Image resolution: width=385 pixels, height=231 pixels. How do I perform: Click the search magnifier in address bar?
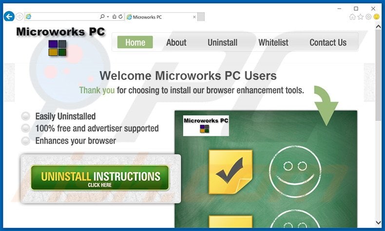tap(102, 17)
